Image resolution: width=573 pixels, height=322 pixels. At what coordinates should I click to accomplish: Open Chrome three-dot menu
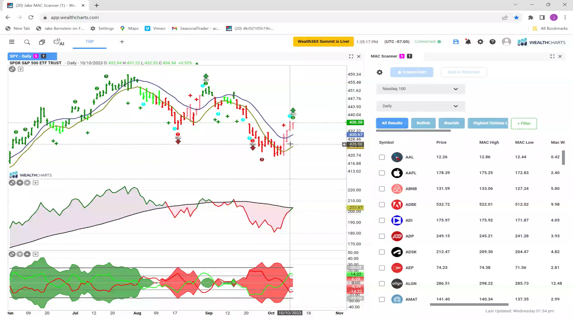click(565, 18)
